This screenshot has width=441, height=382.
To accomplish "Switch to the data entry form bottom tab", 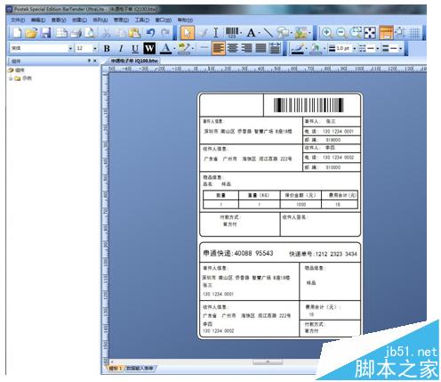I will click(x=140, y=369).
